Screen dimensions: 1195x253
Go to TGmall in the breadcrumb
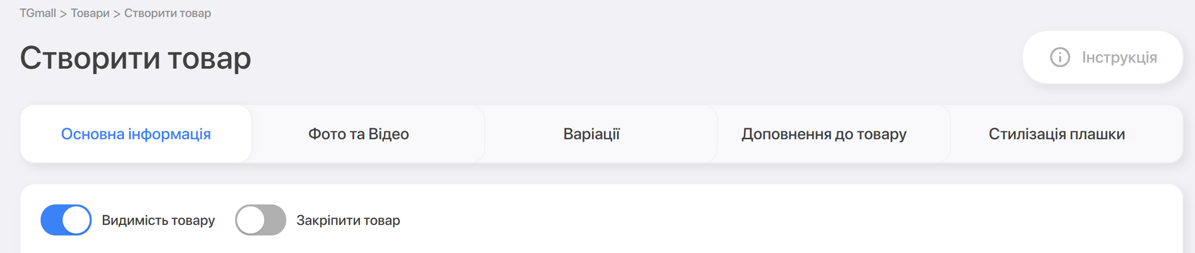(38, 13)
